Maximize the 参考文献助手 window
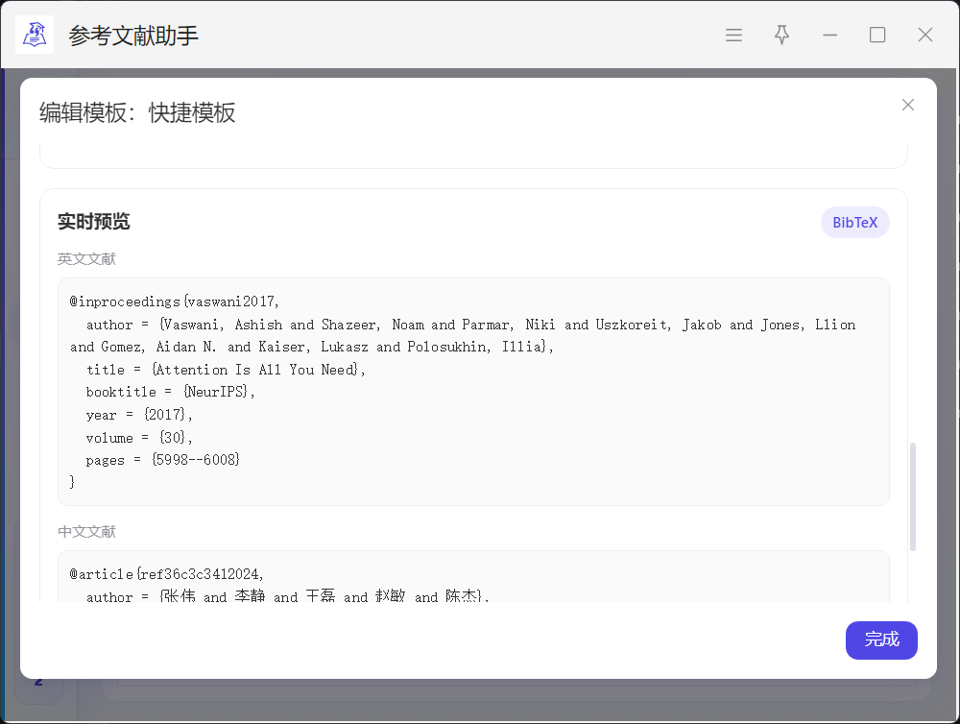The image size is (960, 724). click(876, 36)
